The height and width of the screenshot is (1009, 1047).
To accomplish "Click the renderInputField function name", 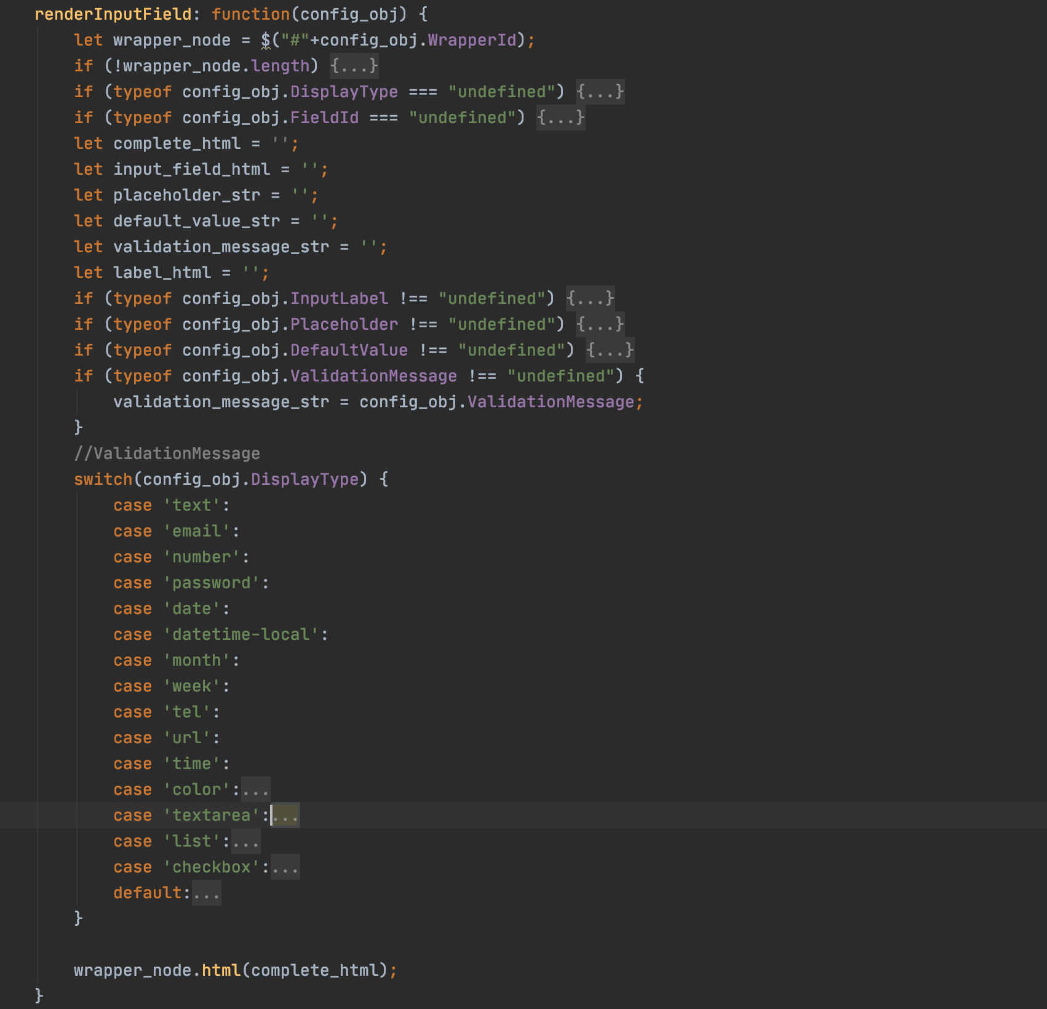I will pos(113,14).
